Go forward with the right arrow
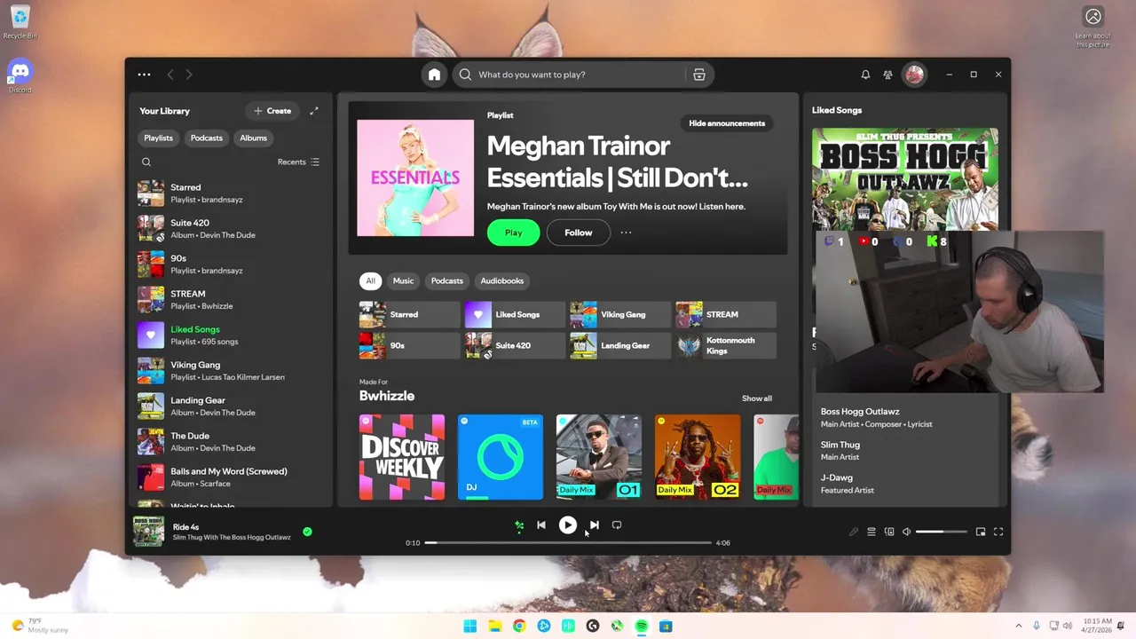The image size is (1136, 639). click(189, 75)
